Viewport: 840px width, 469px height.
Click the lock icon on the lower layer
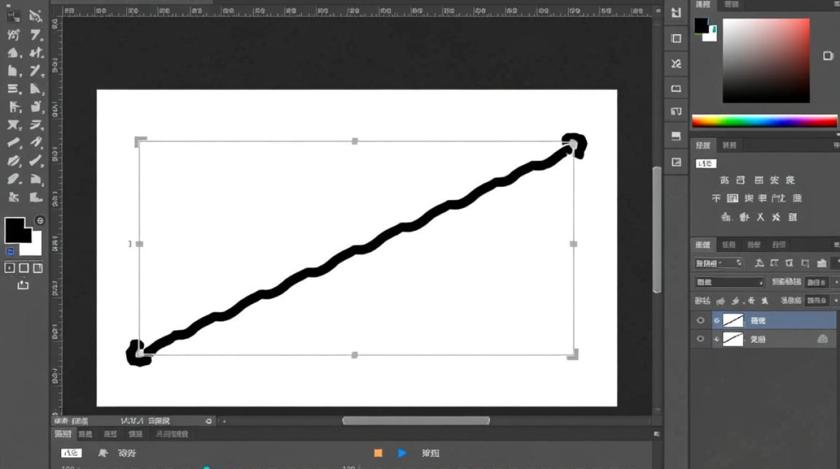(x=822, y=339)
